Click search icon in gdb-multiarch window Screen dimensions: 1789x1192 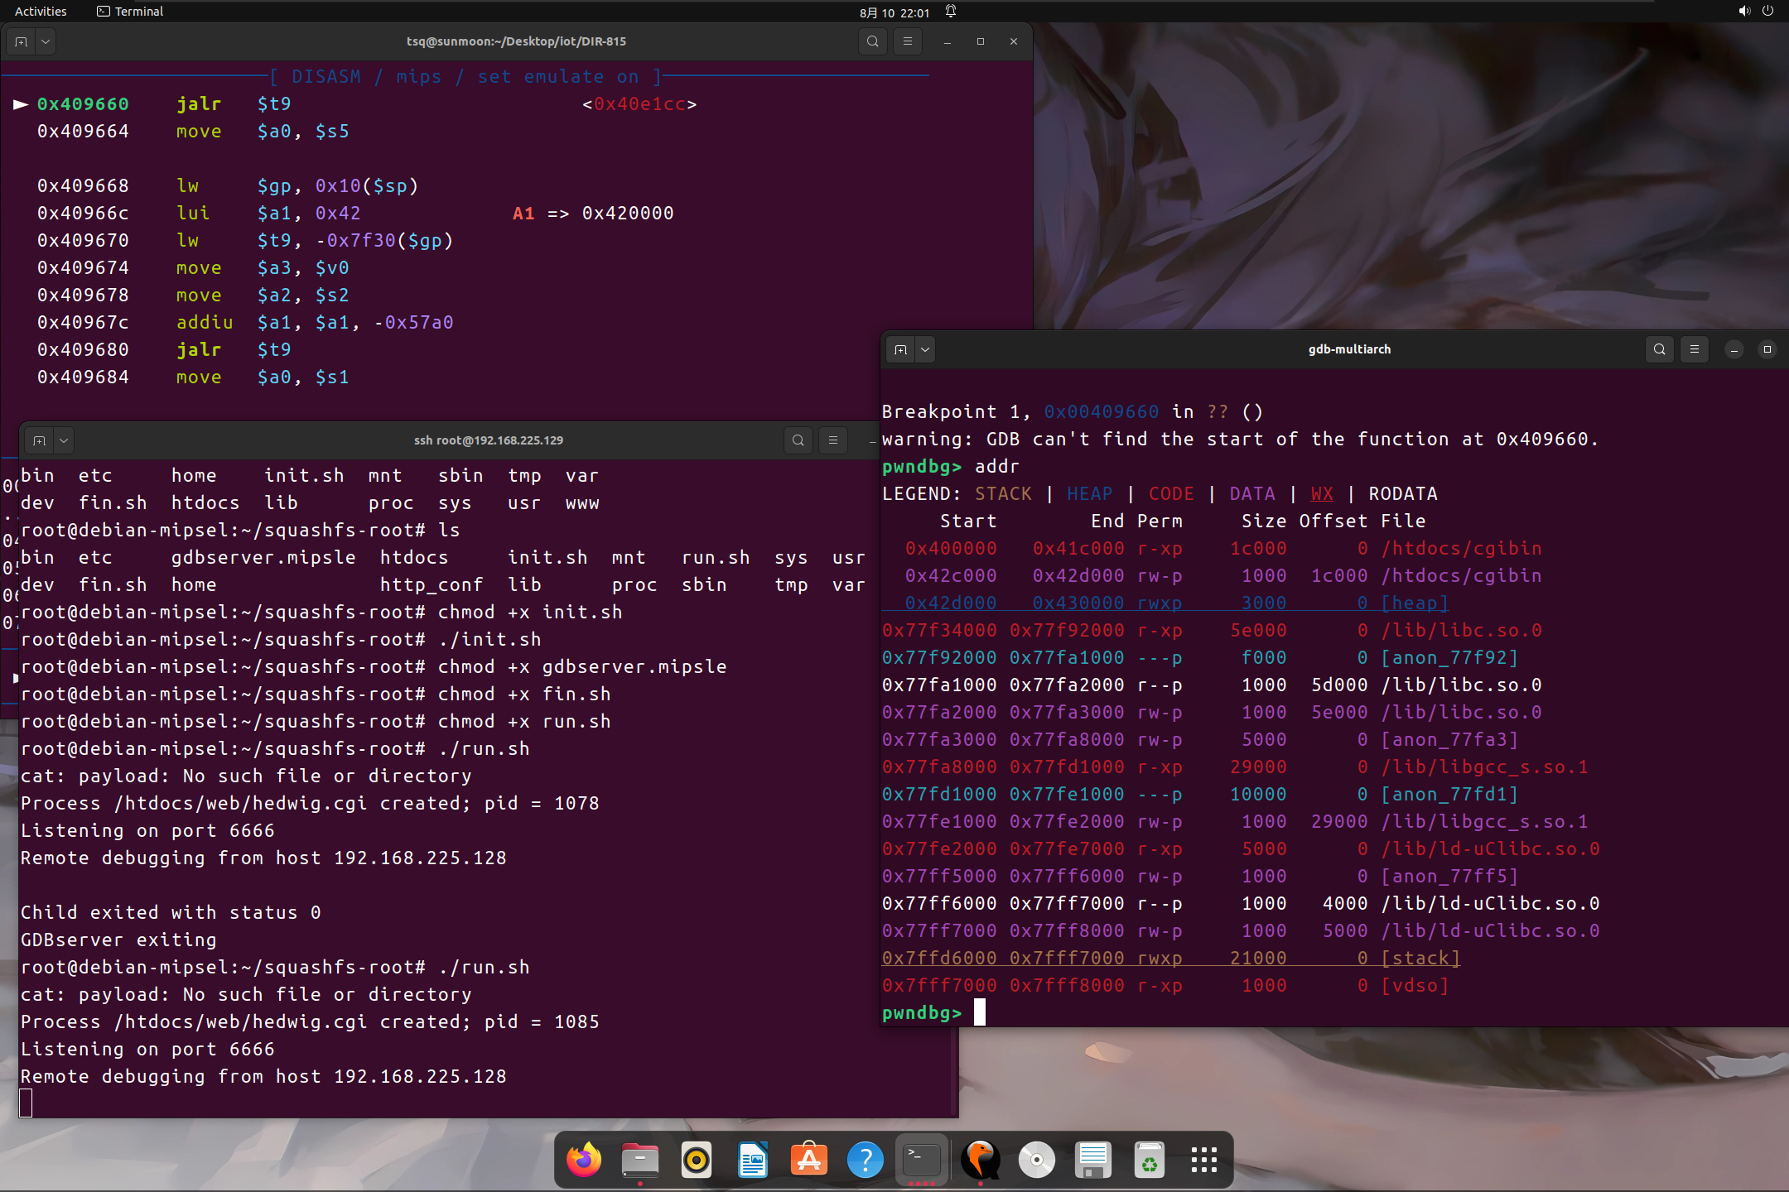(x=1659, y=349)
